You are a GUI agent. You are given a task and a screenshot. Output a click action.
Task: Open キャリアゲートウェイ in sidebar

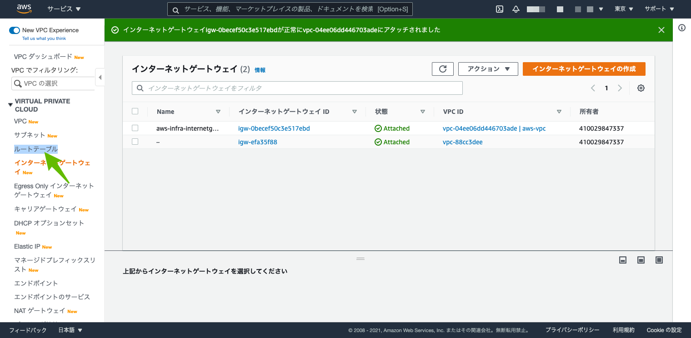click(x=45, y=209)
